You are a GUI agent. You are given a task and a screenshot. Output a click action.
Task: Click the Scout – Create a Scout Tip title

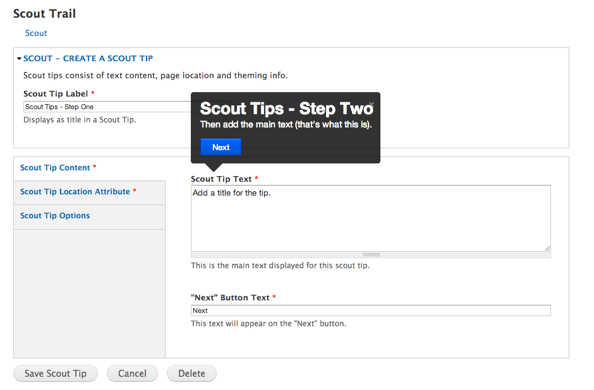[88, 58]
